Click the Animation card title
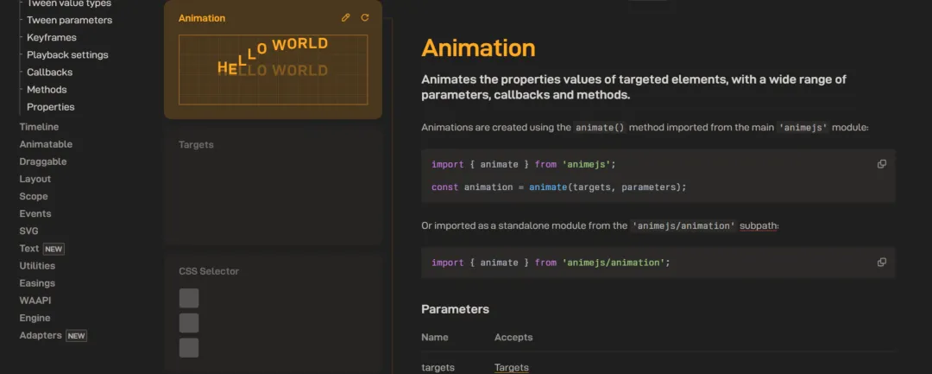Image resolution: width=932 pixels, height=374 pixels. (201, 18)
